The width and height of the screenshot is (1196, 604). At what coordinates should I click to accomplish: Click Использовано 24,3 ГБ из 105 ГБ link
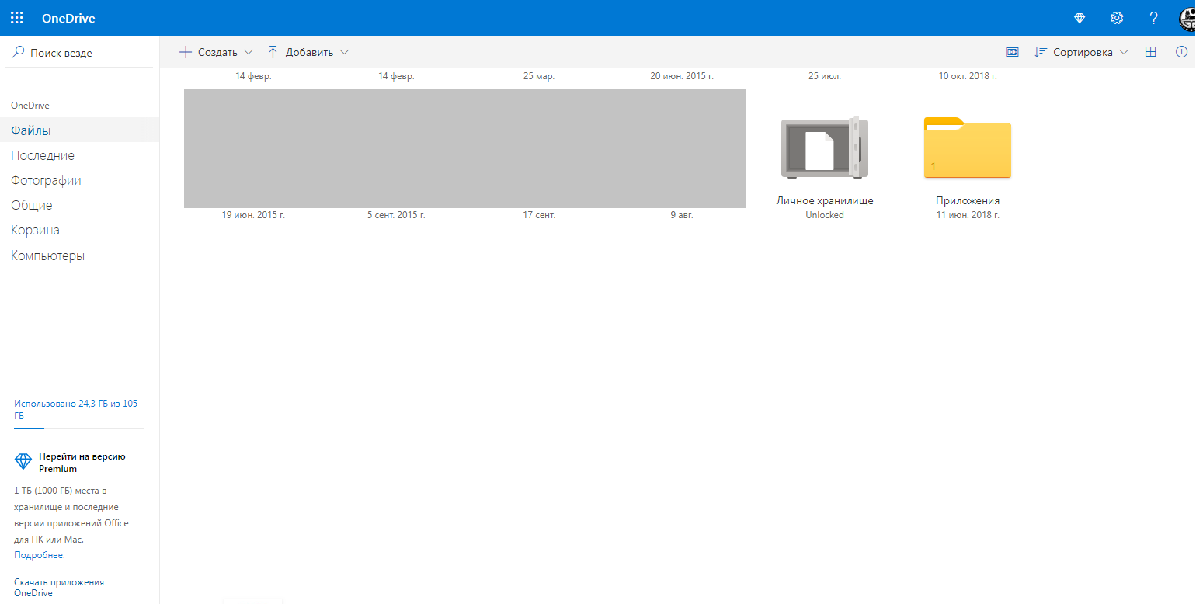(76, 410)
